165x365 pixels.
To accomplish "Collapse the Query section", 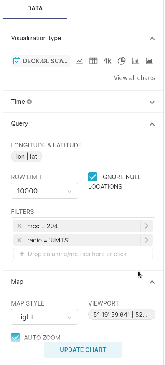I will 152,124.
